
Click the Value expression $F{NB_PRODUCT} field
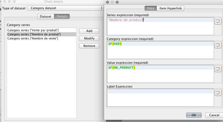point(161,74)
